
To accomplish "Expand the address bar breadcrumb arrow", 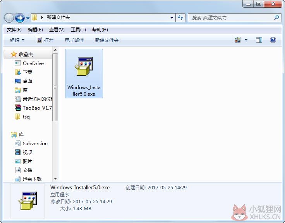I will 42,18.
